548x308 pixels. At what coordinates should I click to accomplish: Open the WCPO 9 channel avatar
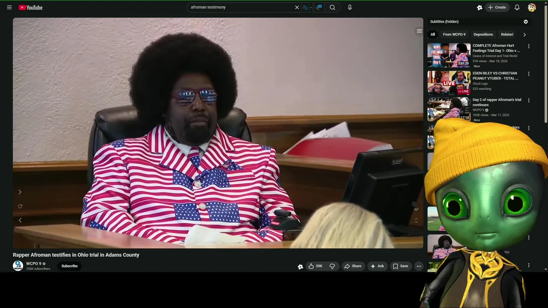coord(18,266)
